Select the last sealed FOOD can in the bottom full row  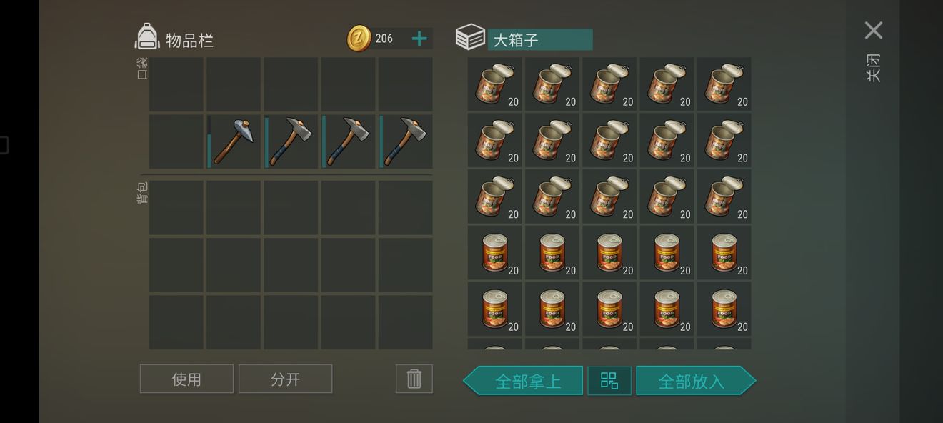724,309
